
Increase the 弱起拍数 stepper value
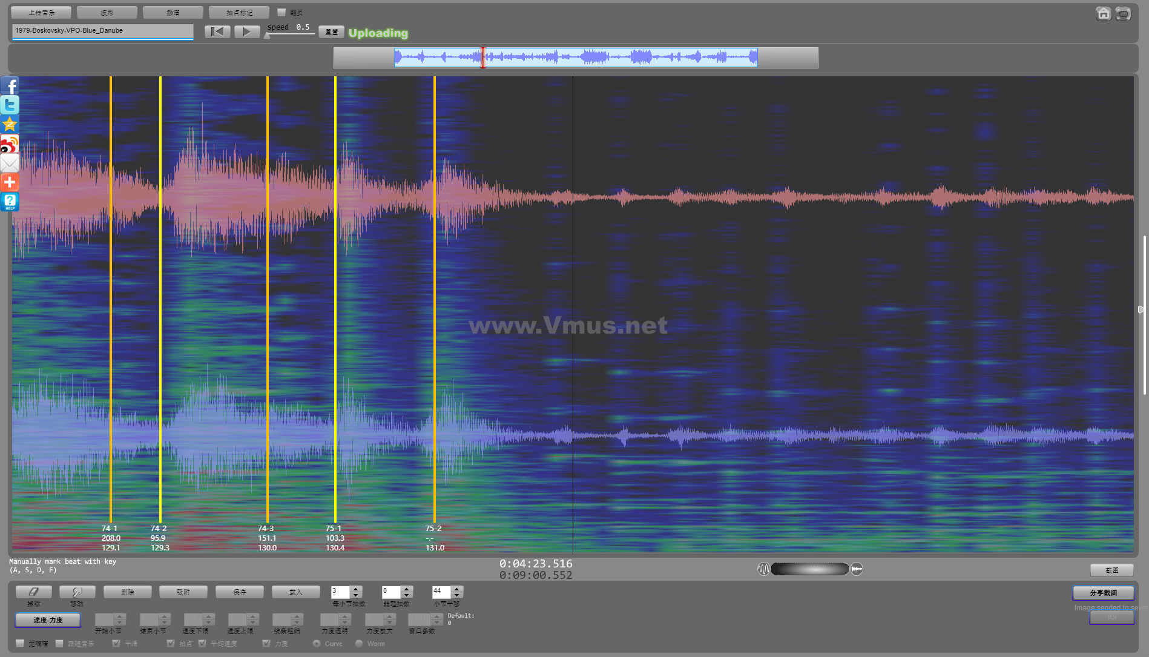point(407,589)
